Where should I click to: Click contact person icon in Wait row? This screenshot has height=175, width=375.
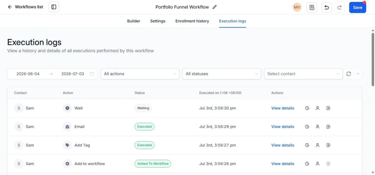click(x=317, y=108)
